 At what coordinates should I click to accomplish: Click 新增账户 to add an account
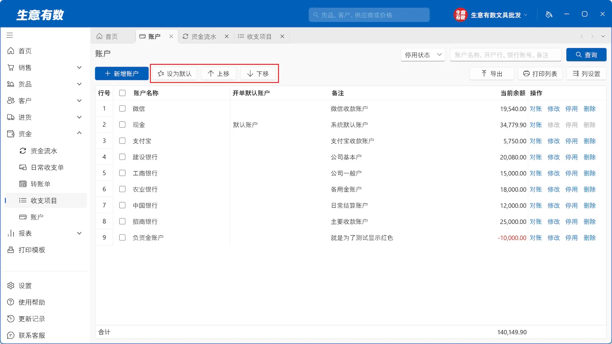(122, 74)
